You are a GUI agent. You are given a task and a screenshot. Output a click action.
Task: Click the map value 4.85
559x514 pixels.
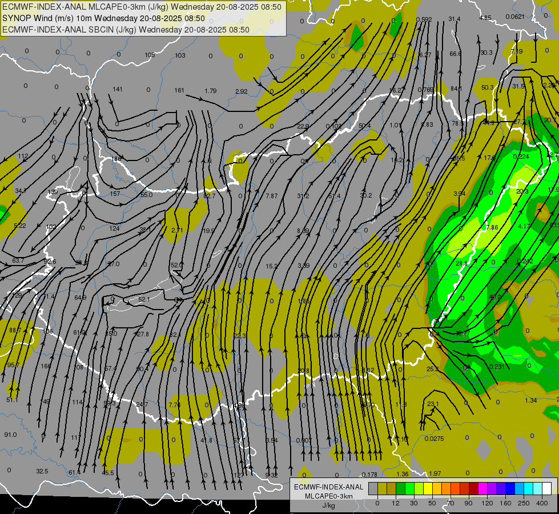point(485,18)
